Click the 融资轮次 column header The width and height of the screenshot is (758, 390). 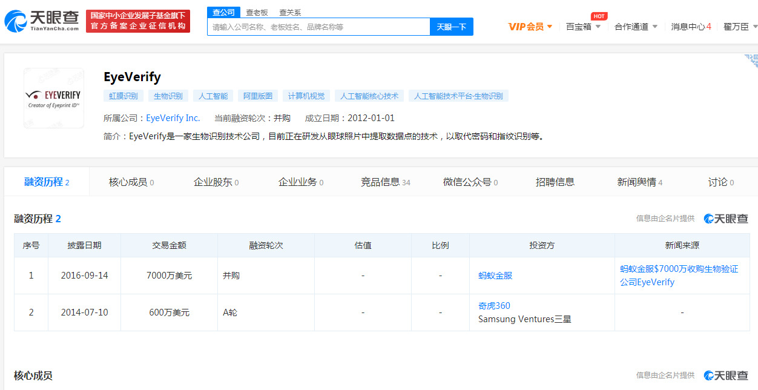pyautogui.click(x=266, y=245)
